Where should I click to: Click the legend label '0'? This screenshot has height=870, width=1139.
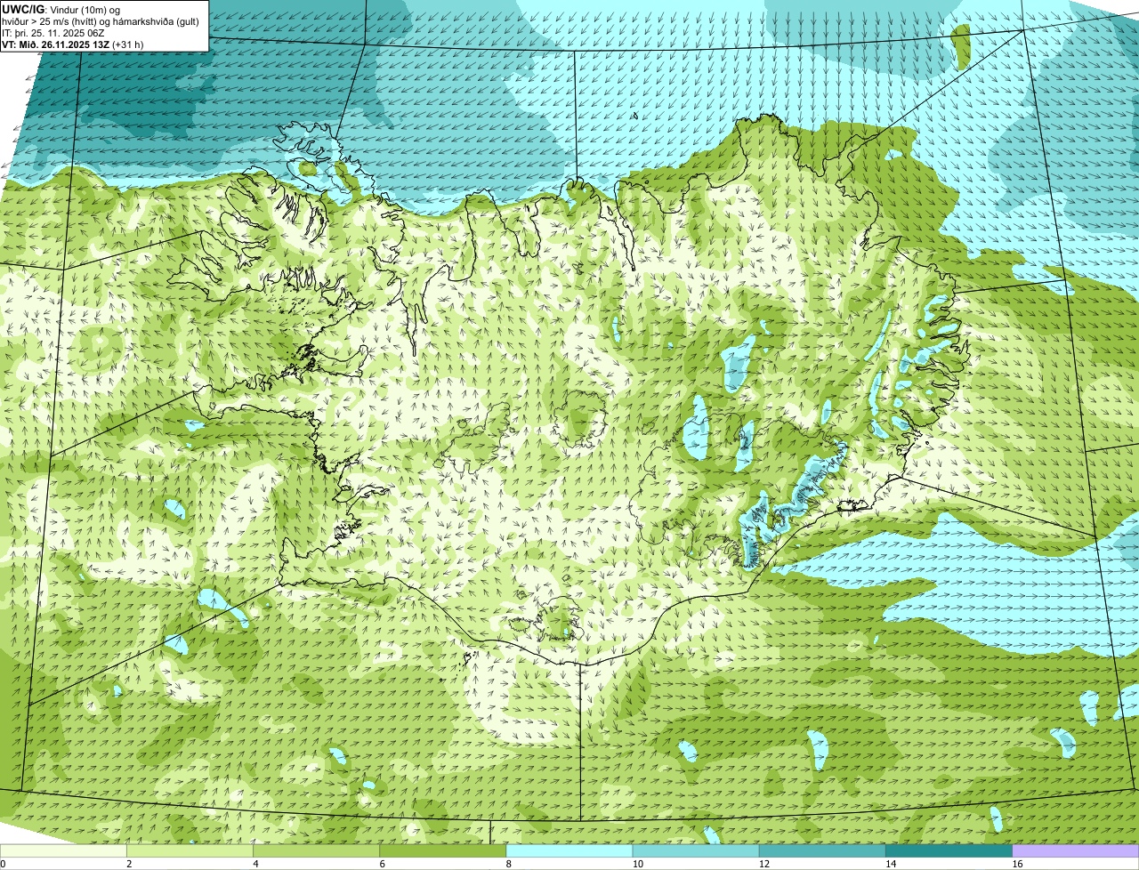pos(3,864)
